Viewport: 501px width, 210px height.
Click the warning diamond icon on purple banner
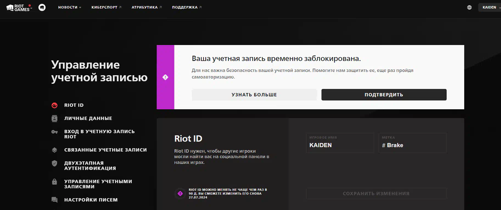(x=165, y=77)
